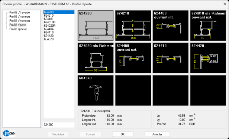Click the Précédent button
This screenshot has height=139, width=229.
point(58,134)
